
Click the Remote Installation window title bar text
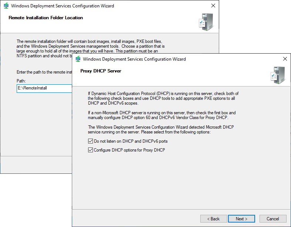click(63, 6)
